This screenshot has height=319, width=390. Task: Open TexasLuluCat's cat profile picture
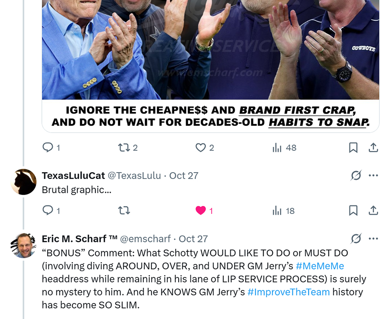pos(24,181)
